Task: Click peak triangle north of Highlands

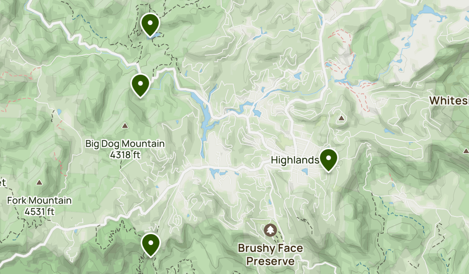Action: [342, 118]
